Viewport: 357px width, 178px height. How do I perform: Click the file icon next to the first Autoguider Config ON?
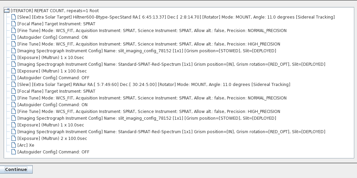click(x=14, y=37)
